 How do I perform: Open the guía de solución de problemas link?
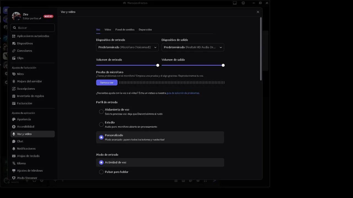point(183,93)
